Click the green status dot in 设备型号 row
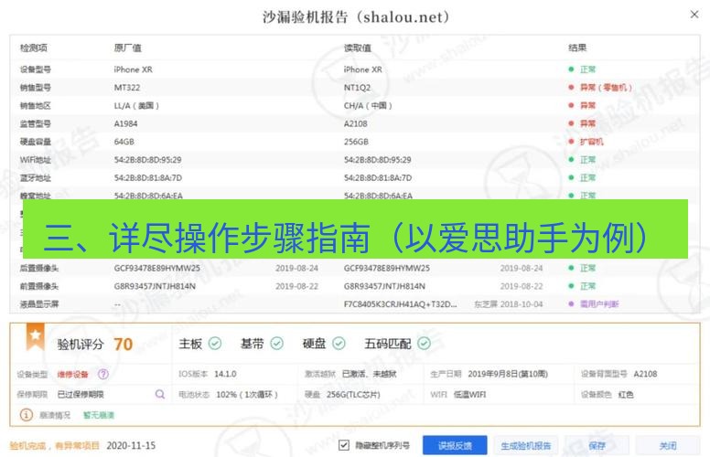710x457 pixels. tap(571, 69)
